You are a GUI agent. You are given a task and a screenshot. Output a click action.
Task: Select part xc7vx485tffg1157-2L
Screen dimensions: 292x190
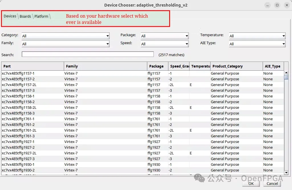143,85
